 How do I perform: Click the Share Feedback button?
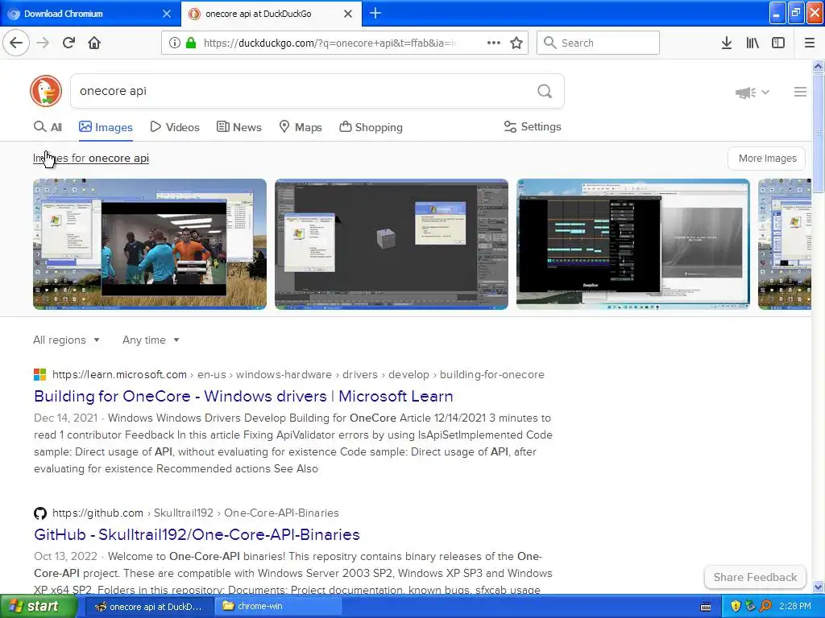755,577
